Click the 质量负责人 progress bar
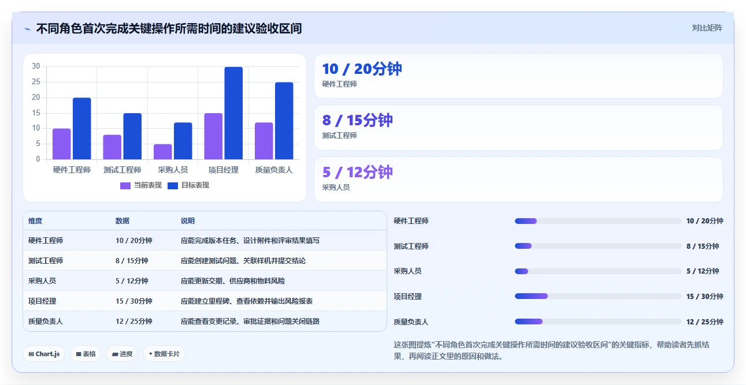This screenshot has height=385, width=746. [x=598, y=322]
